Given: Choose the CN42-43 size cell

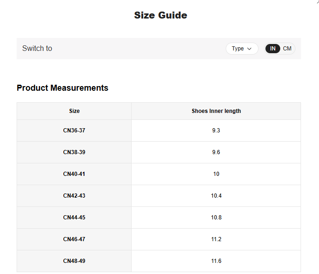Looking at the screenshot, I should (x=74, y=196).
